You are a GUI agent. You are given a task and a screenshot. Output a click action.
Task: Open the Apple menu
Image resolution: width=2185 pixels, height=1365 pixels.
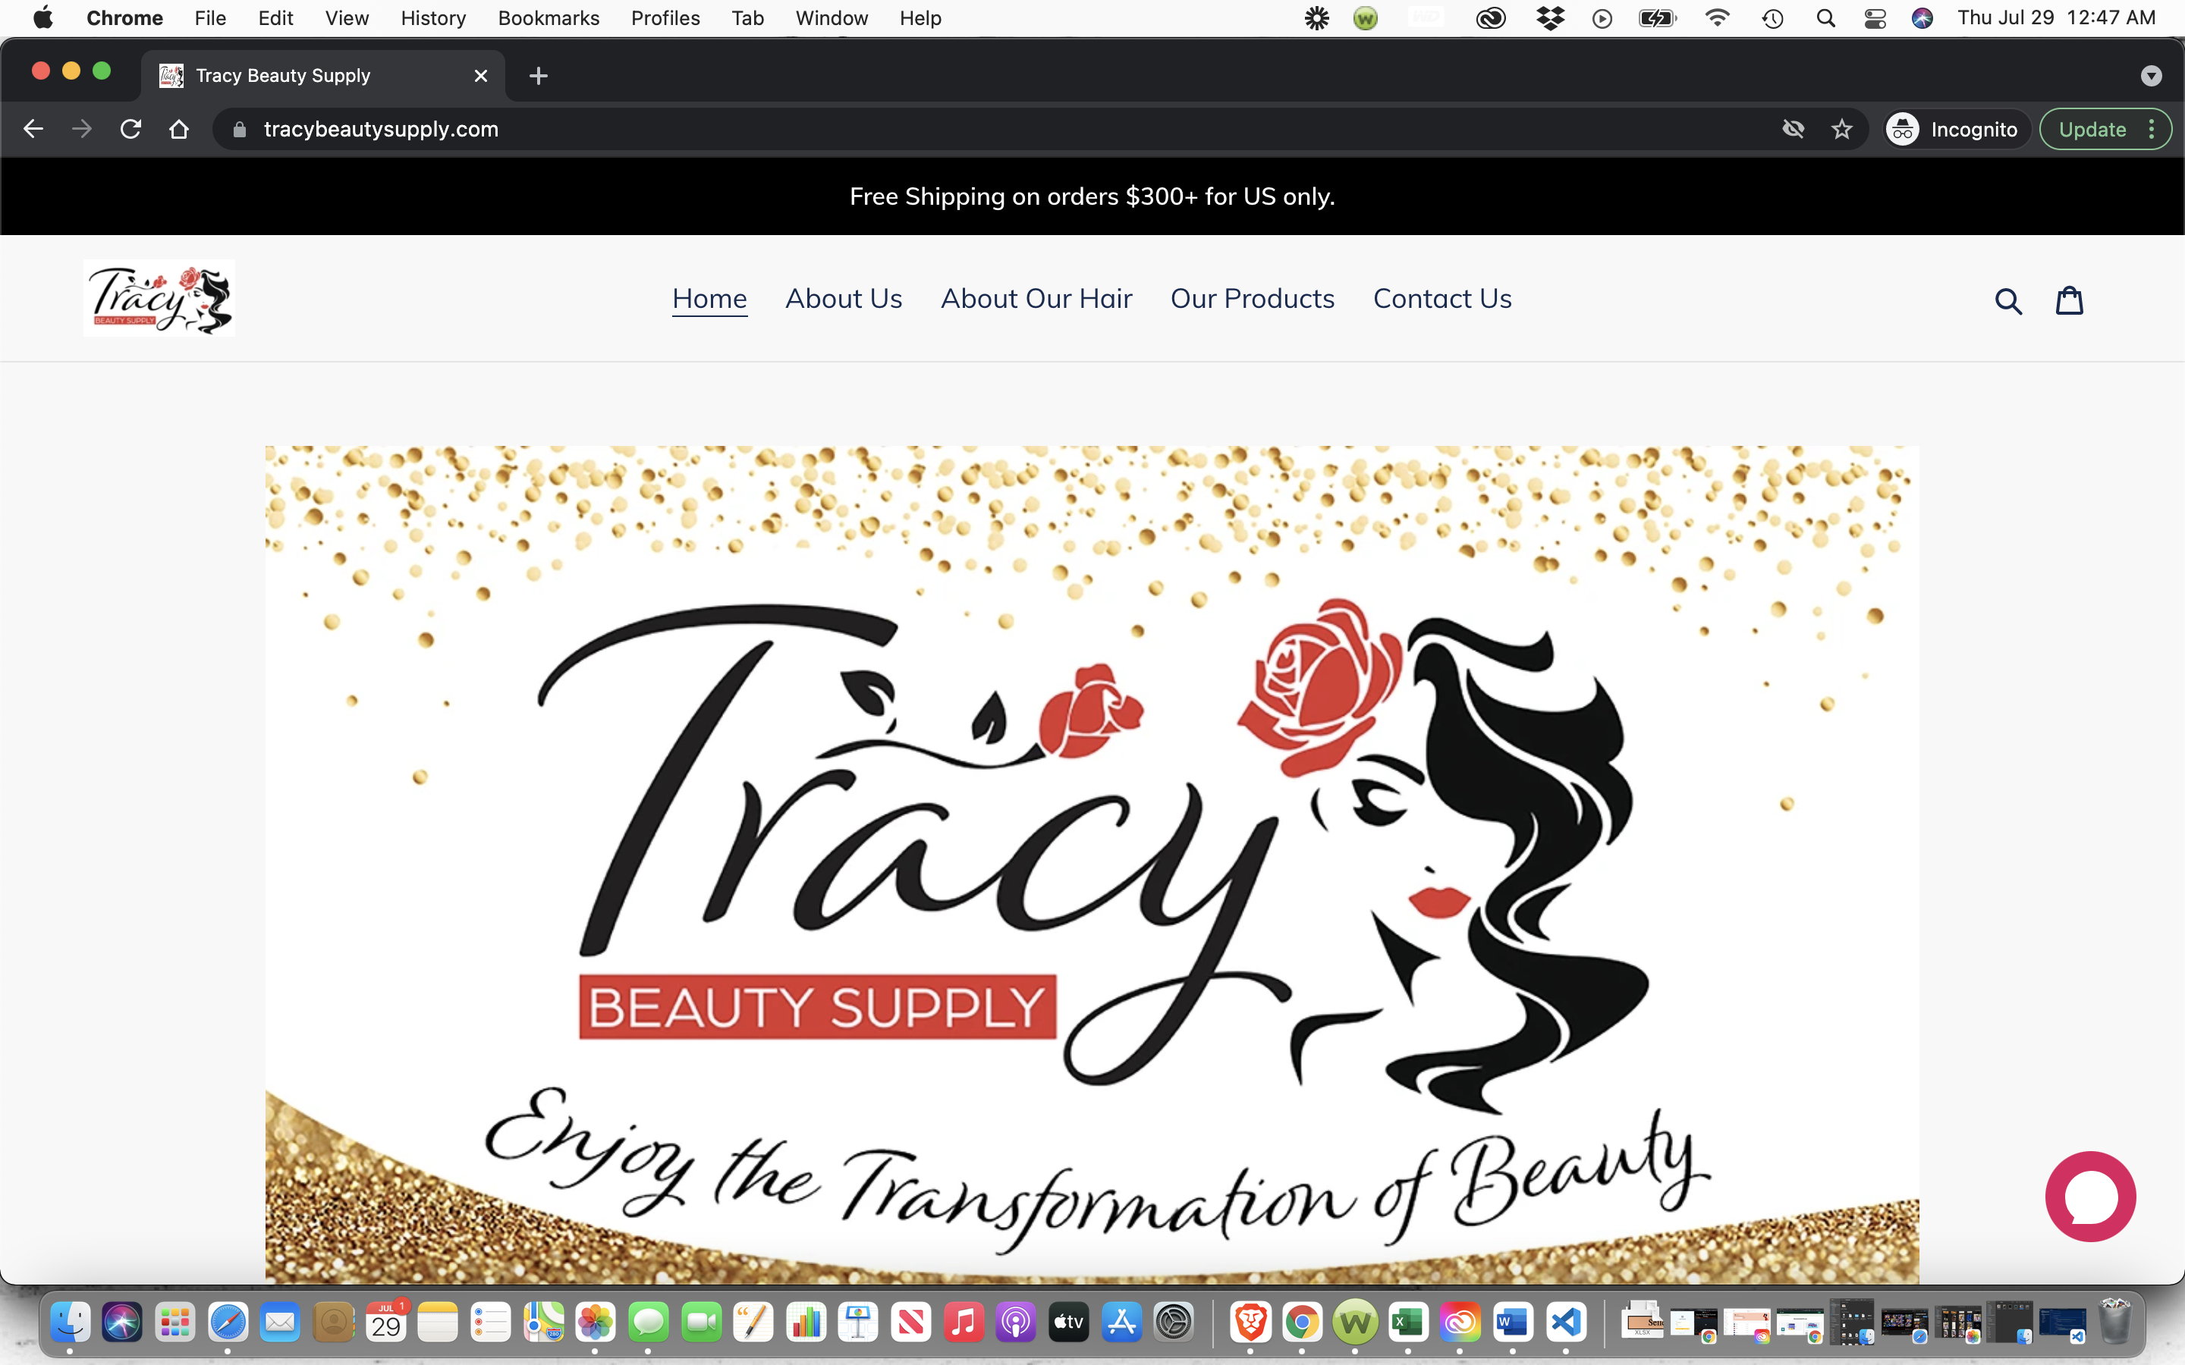[42, 18]
